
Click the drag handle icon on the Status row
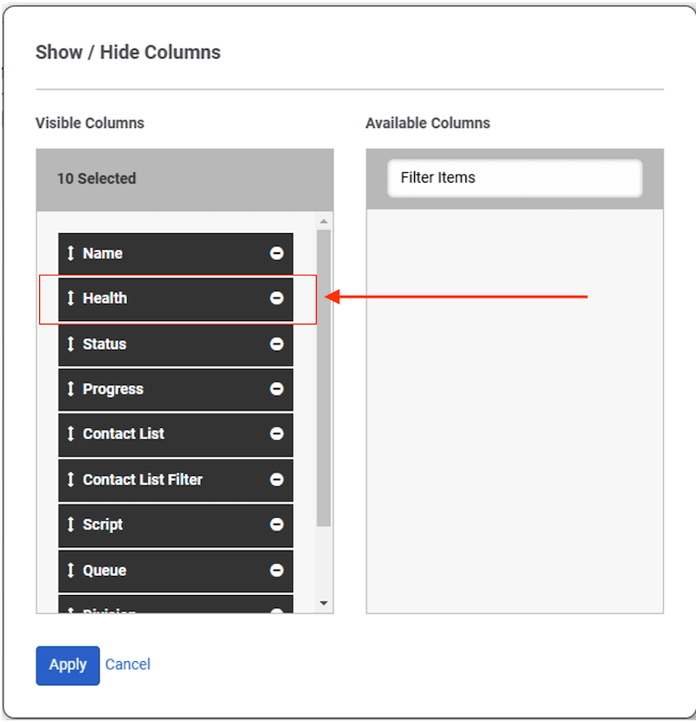tap(70, 344)
